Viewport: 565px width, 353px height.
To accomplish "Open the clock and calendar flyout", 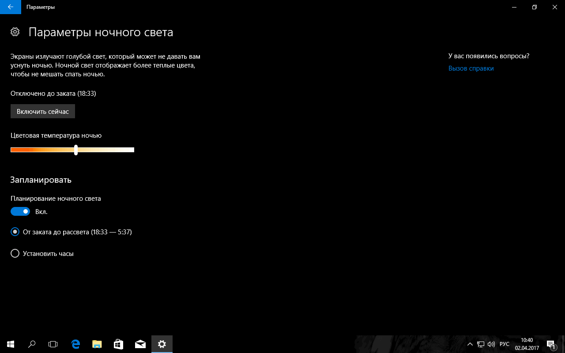I will pyautogui.click(x=527, y=344).
